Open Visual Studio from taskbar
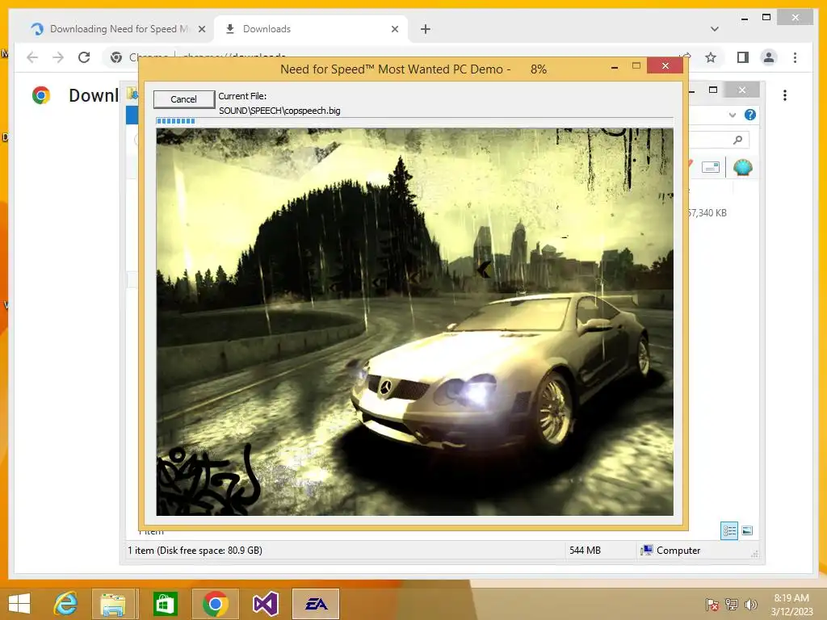Screen dimensions: 827x620 pyautogui.click(x=265, y=604)
